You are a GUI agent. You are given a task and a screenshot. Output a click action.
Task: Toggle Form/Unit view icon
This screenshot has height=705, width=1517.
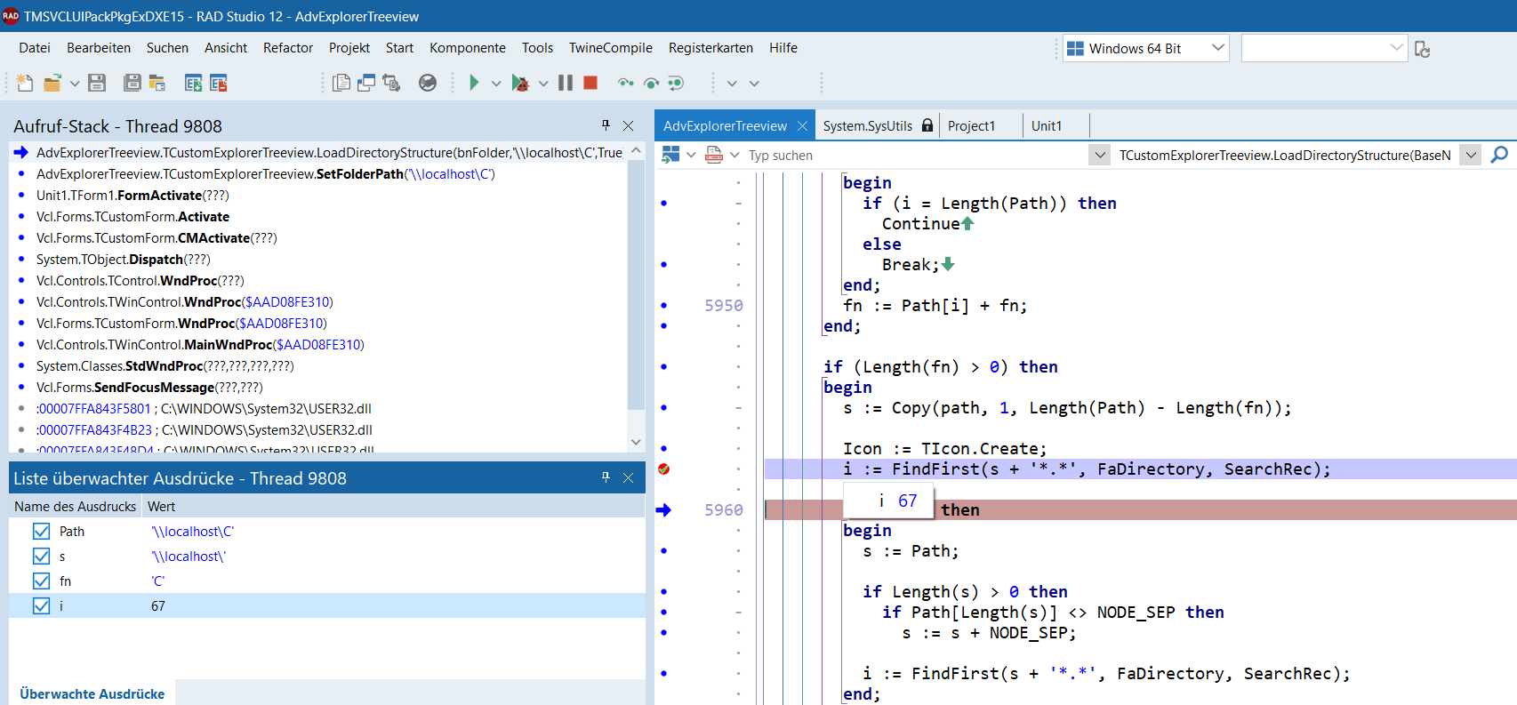pyautogui.click(x=391, y=83)
